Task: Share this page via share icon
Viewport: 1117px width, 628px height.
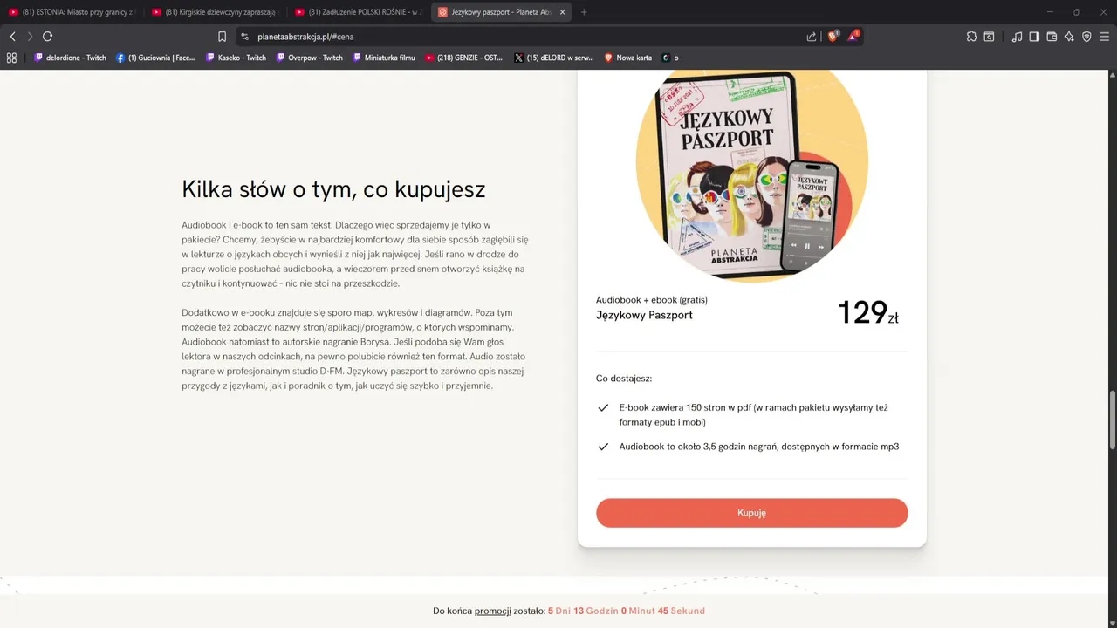Action: pyautogui.click(x=812, y=37)
